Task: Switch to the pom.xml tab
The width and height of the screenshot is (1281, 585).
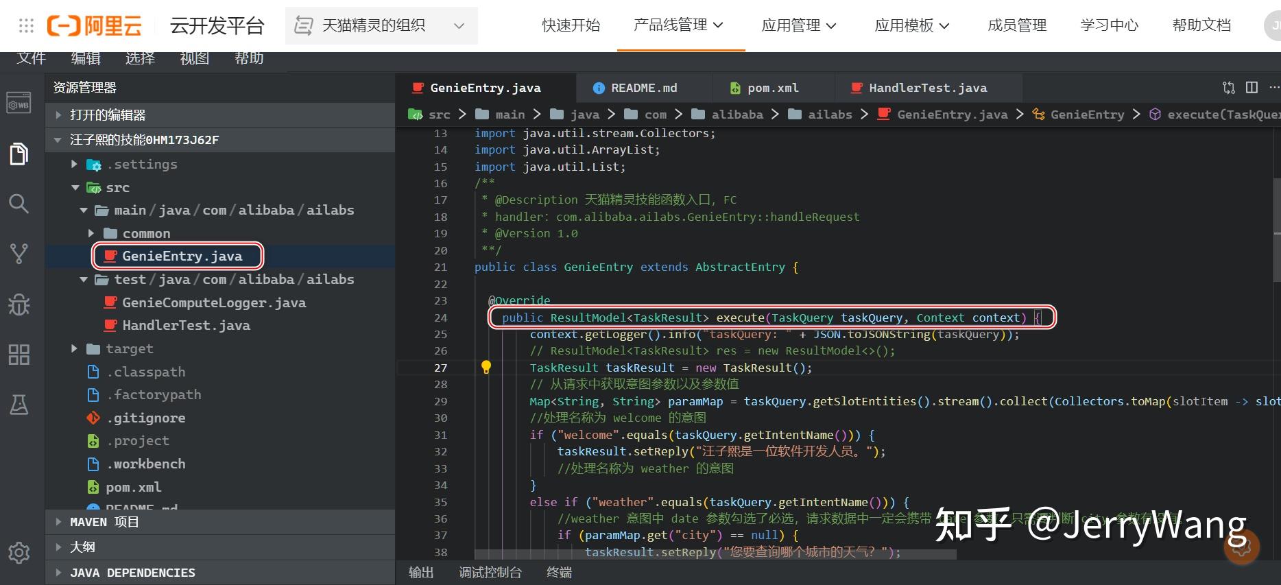Action: point(773,88)
